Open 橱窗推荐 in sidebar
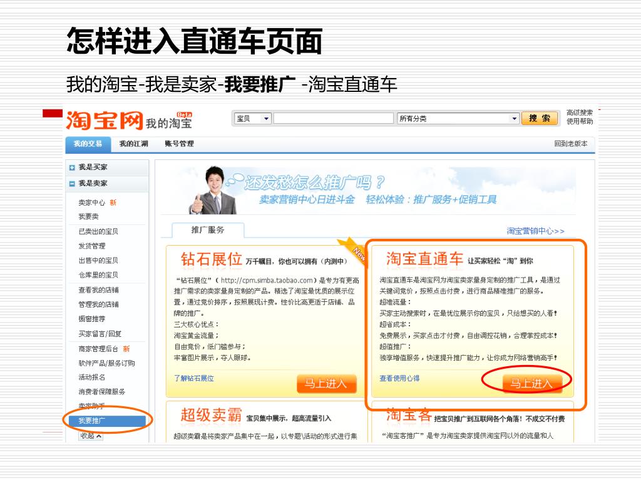Screen dimensions: 641x480 [x=91, y=319]
